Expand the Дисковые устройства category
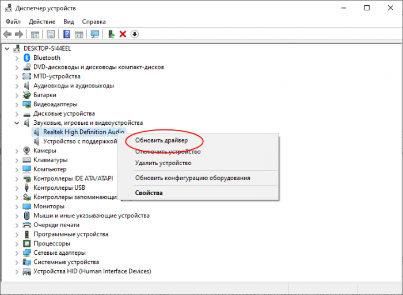This screenshot has width=403, height=295. click(17, 114)
